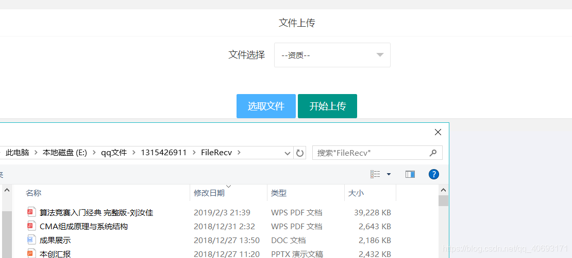Screen dimensions: 572x258
Task: Select 本地磁盘 (E:) in the breadcrumb path
Action: tap(65, 153)
